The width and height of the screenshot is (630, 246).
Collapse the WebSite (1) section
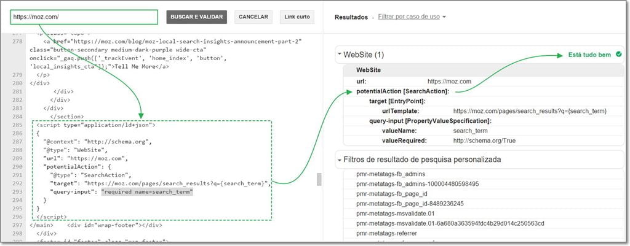pos(340,55)
